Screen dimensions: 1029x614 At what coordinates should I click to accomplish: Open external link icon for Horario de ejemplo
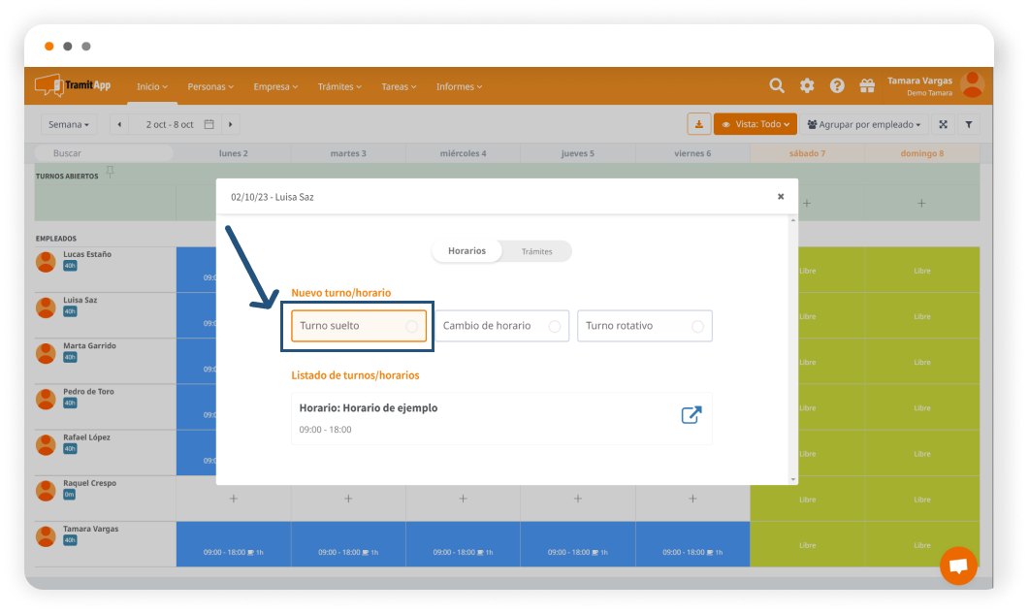(x=691, y=415)
